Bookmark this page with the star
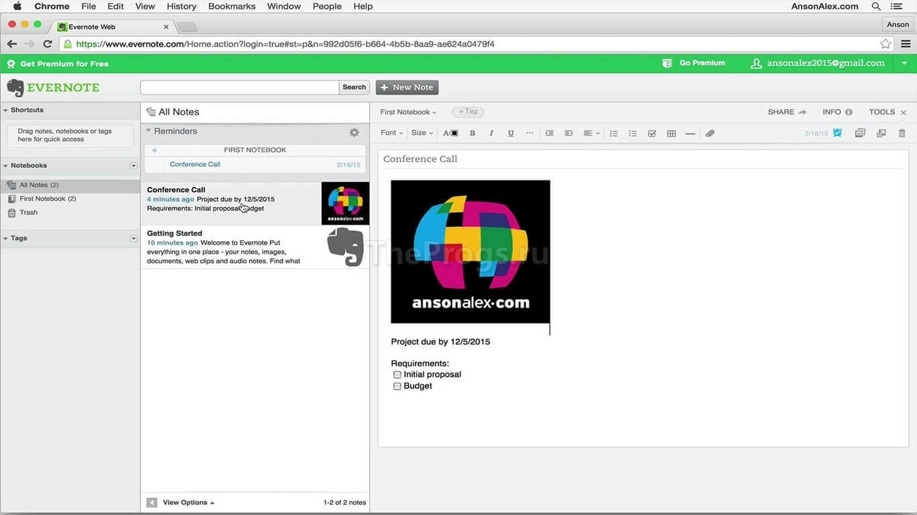The height and width of the screenshot is (515, 917). click(885, 44)
